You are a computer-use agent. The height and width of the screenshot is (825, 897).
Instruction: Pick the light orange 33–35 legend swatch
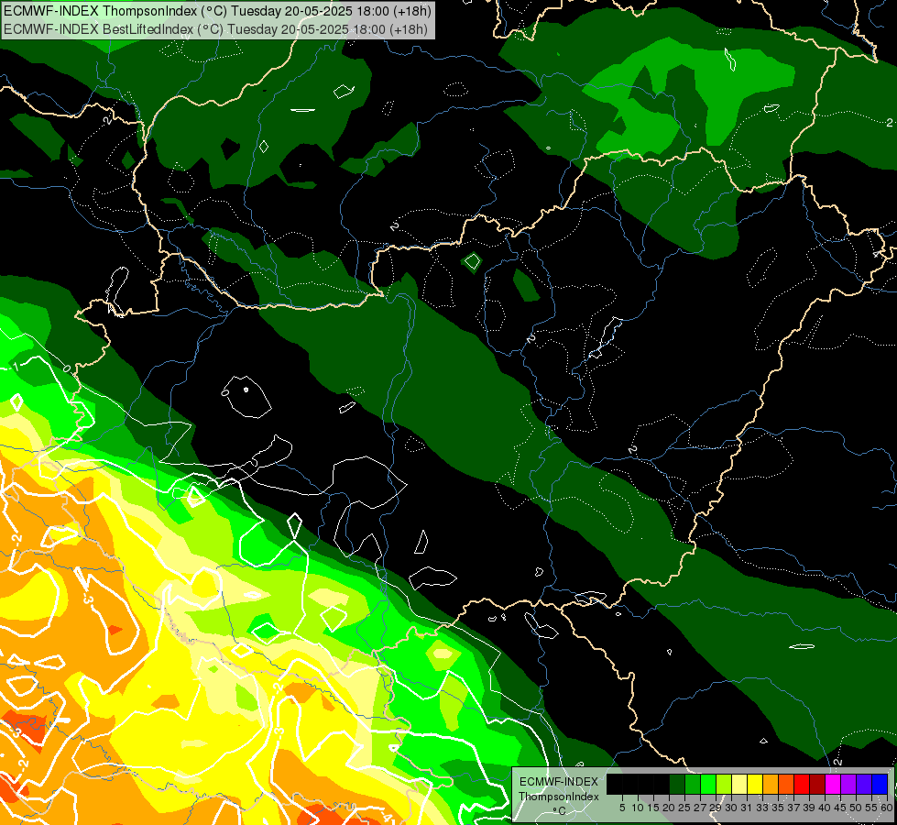[x=771, y=784]
